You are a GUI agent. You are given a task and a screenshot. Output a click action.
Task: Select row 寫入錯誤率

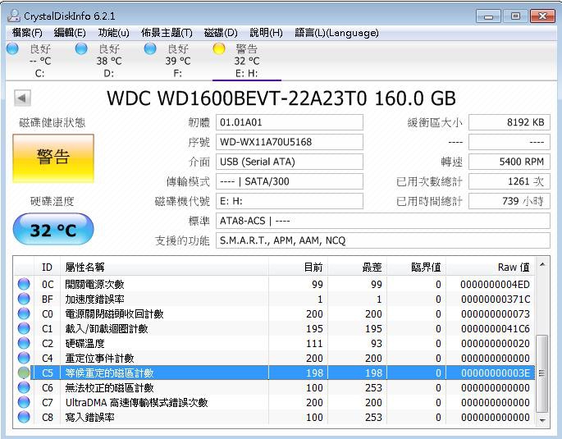[274, 417]
